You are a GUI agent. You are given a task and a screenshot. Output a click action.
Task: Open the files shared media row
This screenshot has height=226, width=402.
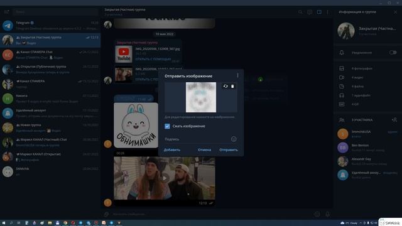click(368, 87)
